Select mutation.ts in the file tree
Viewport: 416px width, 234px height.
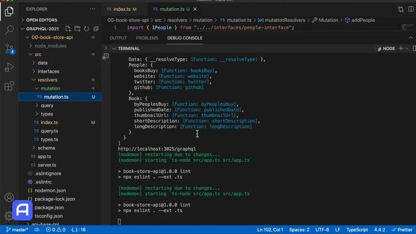[60, 97]
